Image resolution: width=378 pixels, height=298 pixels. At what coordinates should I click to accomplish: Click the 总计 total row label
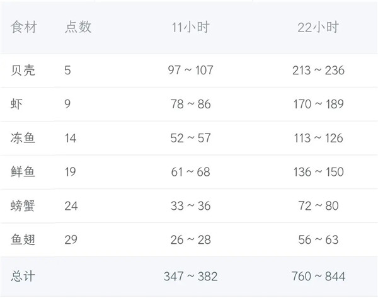coord(24,275)
